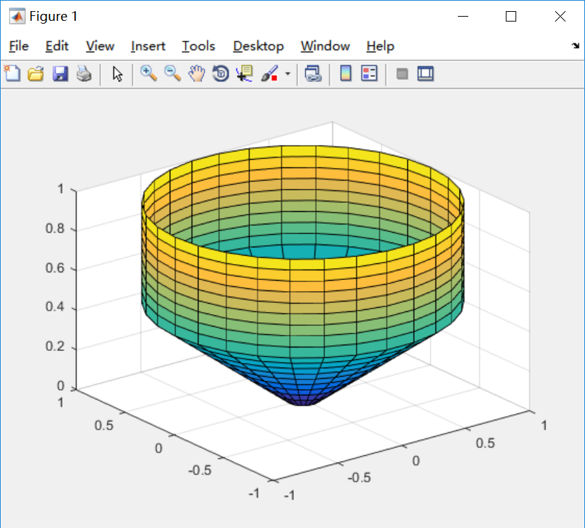Open the Window menu
585x528 pixels.
[x=325, y=47]
